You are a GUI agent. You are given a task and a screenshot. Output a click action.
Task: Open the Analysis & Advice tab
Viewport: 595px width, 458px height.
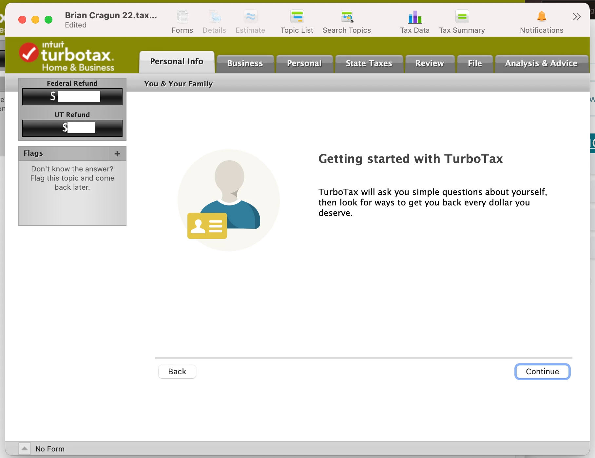tap(541, 63)
